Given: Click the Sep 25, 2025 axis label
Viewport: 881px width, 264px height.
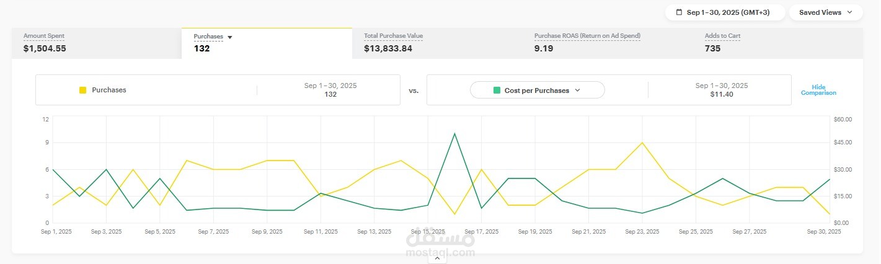Looking at the screenshot, I should coord(696,232).
